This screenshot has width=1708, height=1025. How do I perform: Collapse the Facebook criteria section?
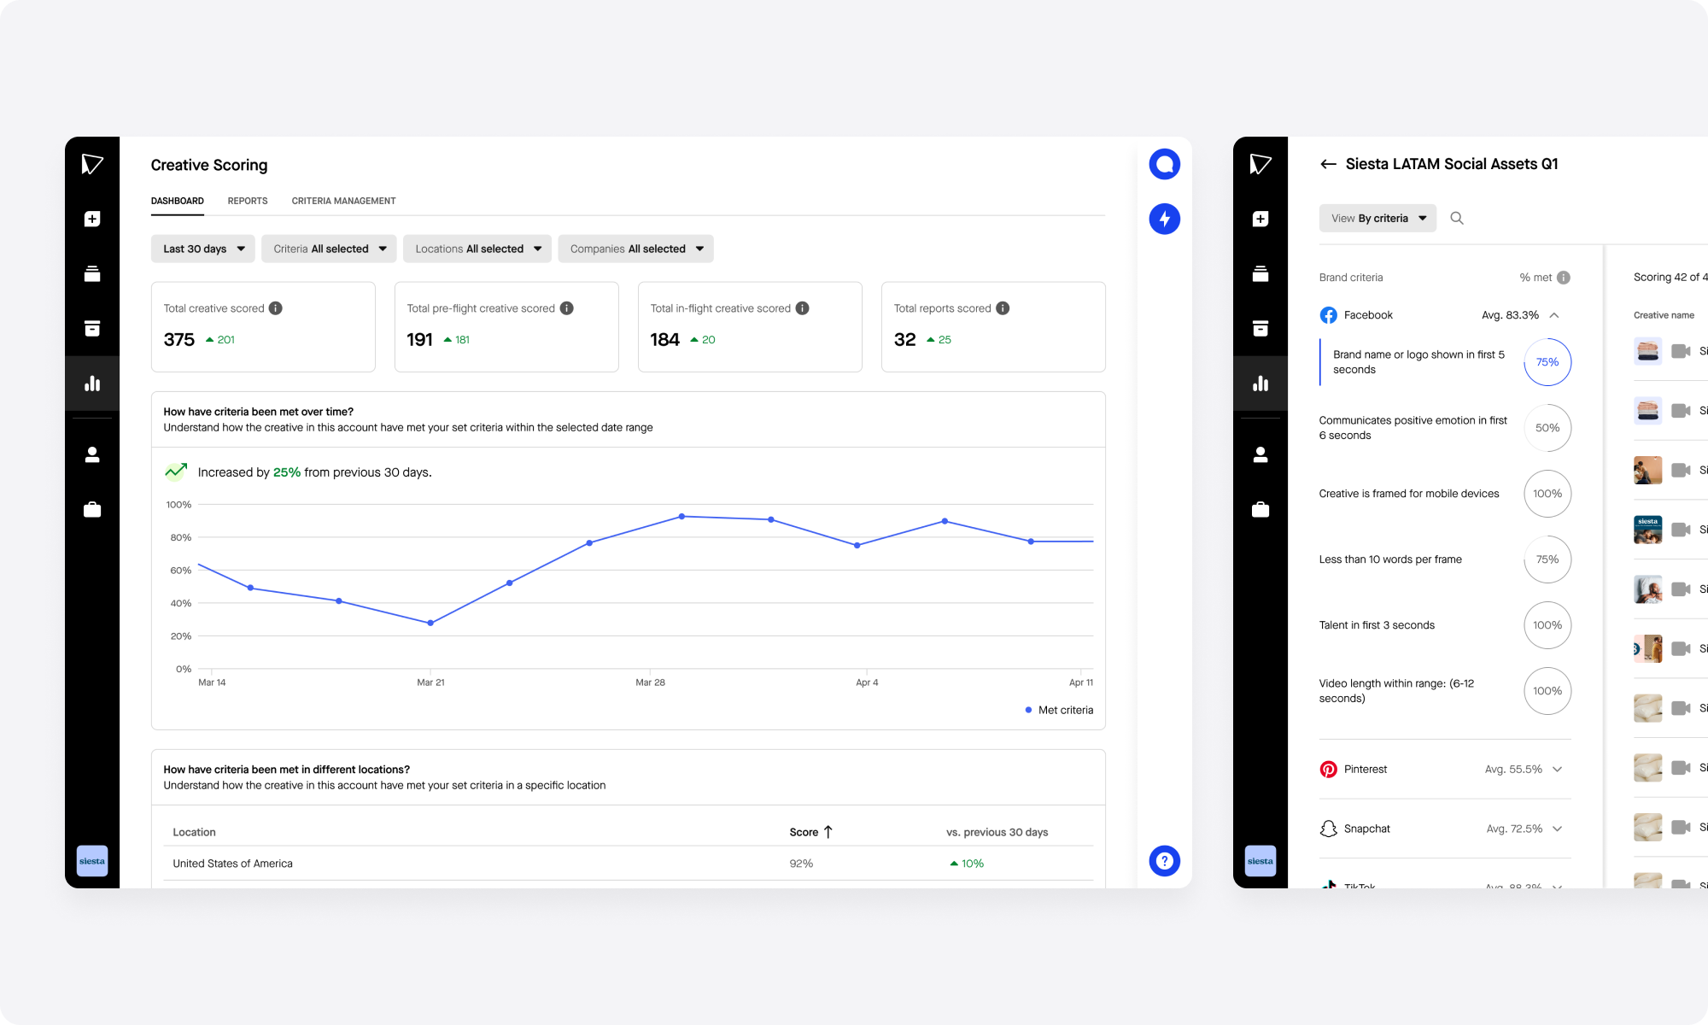click(x=1554, y=315)
